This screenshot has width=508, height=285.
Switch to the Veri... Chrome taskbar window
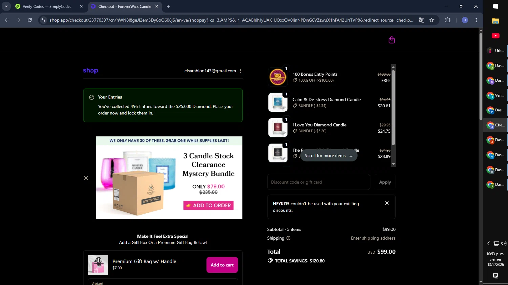496,95
